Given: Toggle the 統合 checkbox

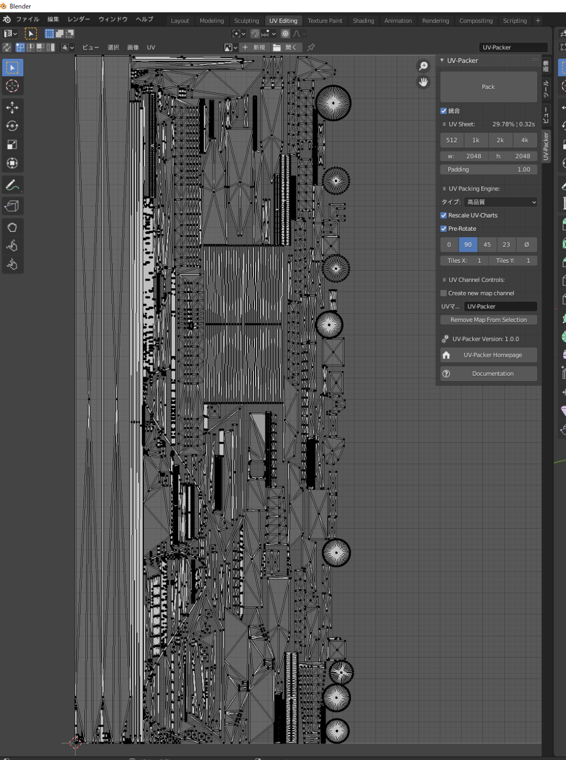Looking at the screenshot, I should pyautogui.click(x=443, y=111).
